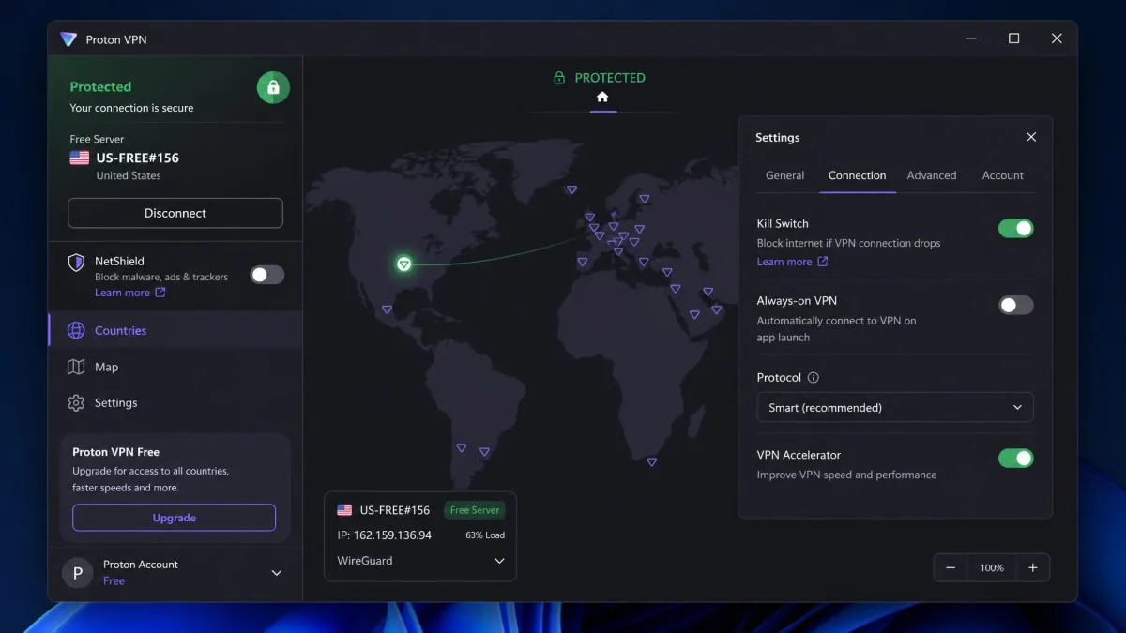This screenshot has height=633, width=1126.
Task: Click the Map icon in sidebar
Action: point(76,367)
